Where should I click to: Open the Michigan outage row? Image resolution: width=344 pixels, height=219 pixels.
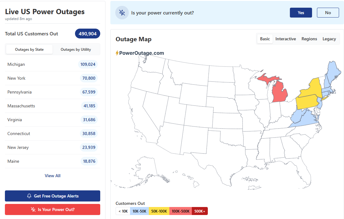point(53,64)
